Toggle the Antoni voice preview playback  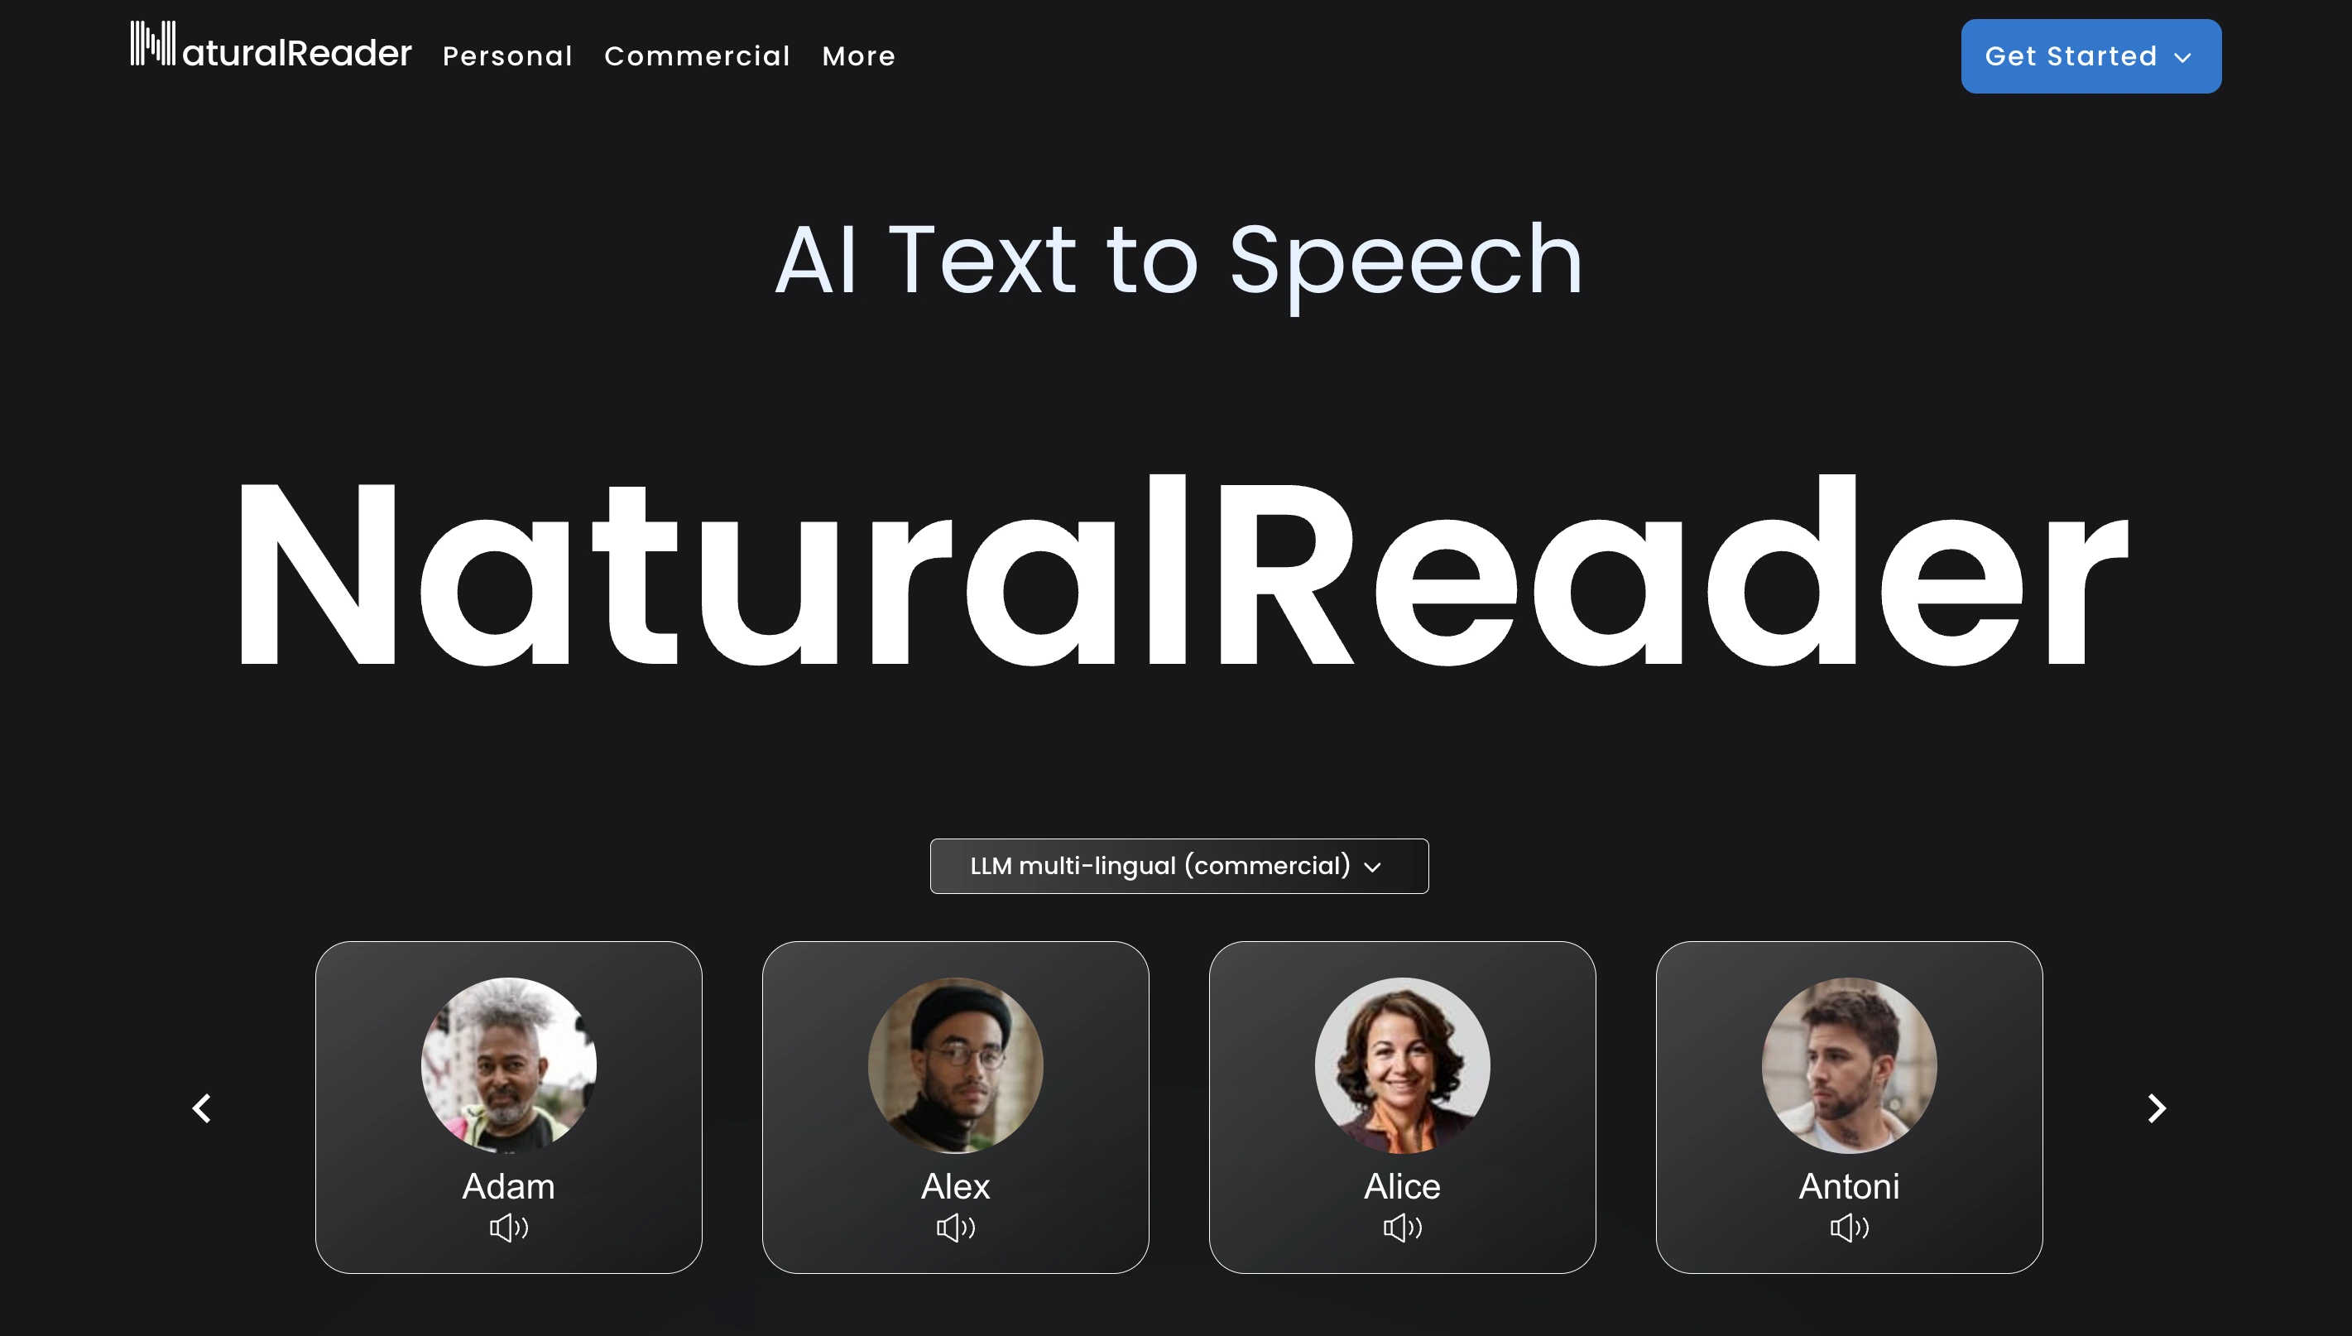1848,1228
